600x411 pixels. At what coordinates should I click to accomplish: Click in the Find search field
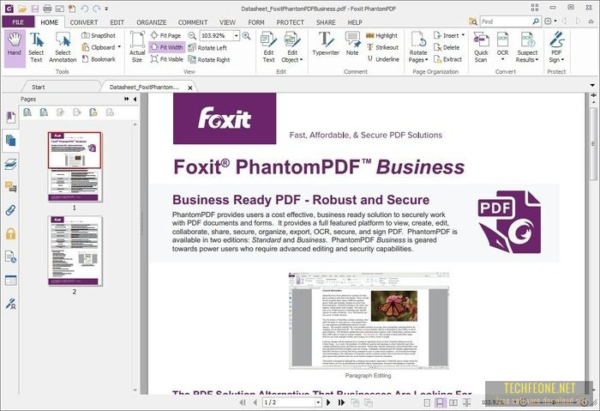[x=506, y=21]
